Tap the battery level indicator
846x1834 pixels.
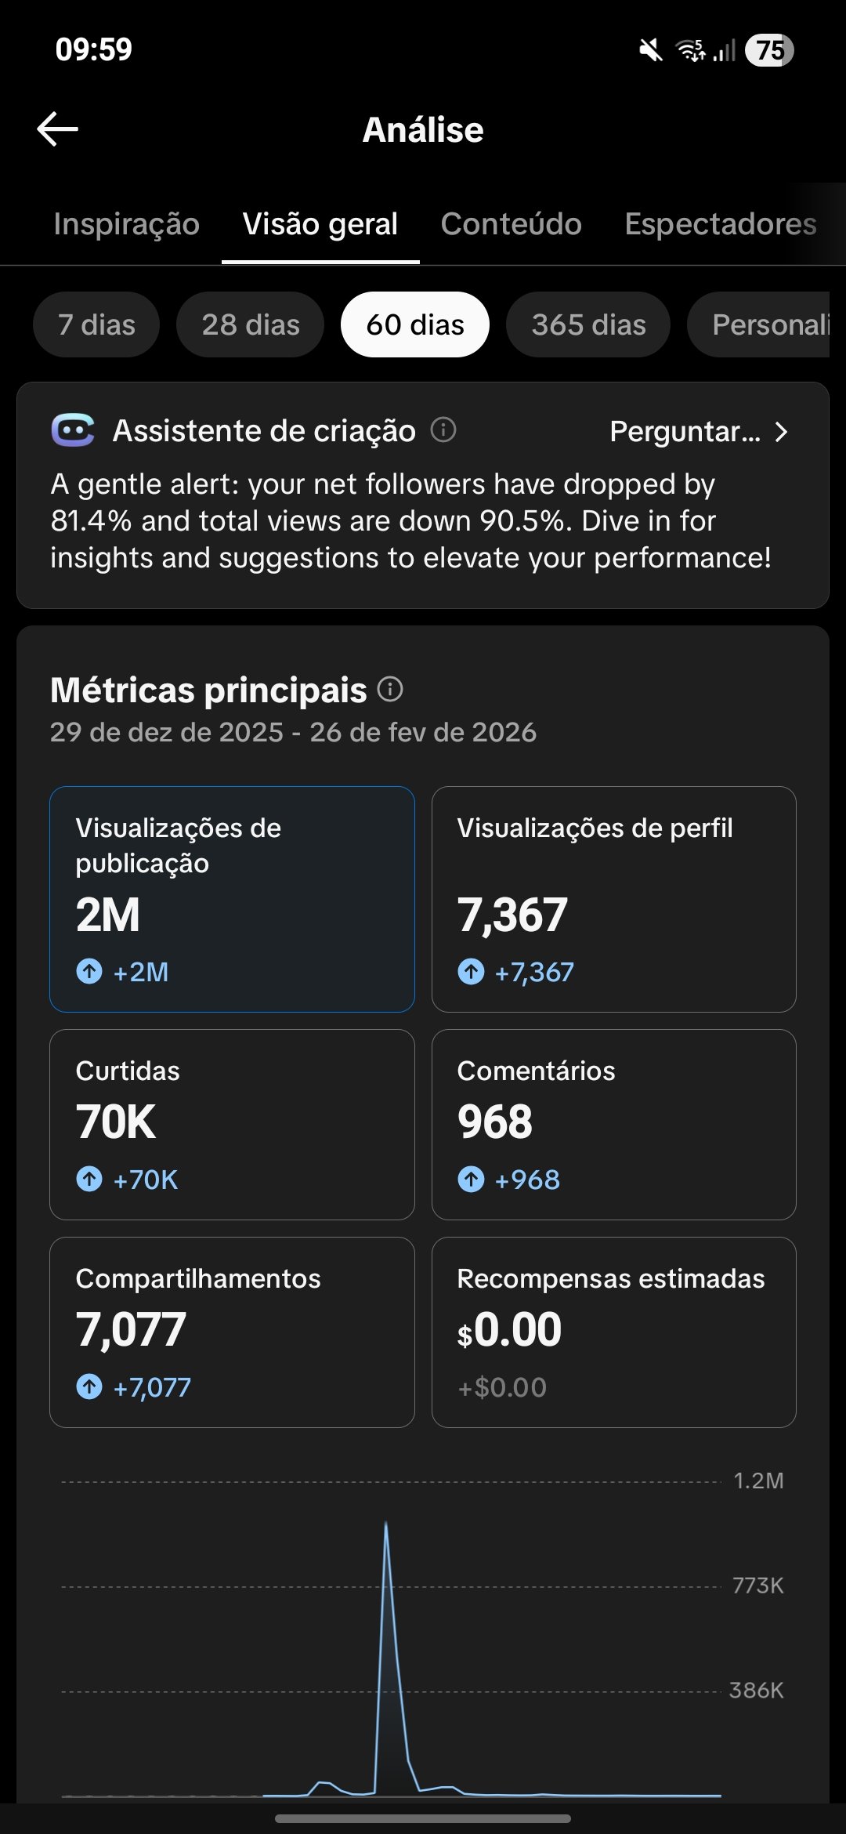(769, 51)
